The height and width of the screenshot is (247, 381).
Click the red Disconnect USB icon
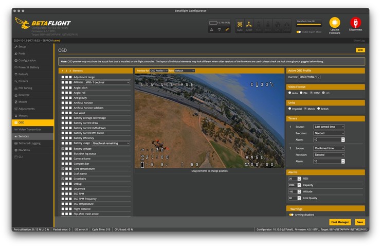tap(355, 22)
